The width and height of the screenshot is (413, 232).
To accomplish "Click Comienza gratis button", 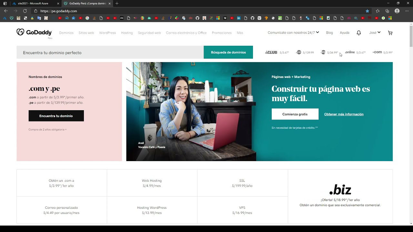I will [x=295, y=114].
